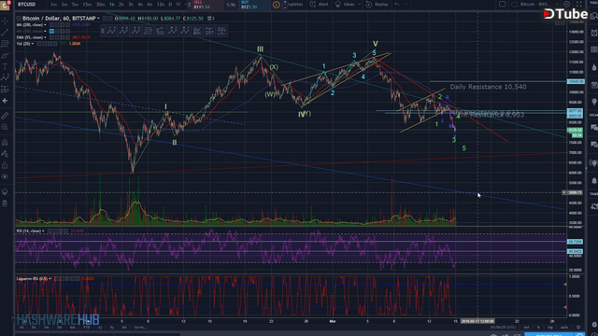
Task: Open the Ideas dropdown arrow
Action: click(x=359, y=5)
